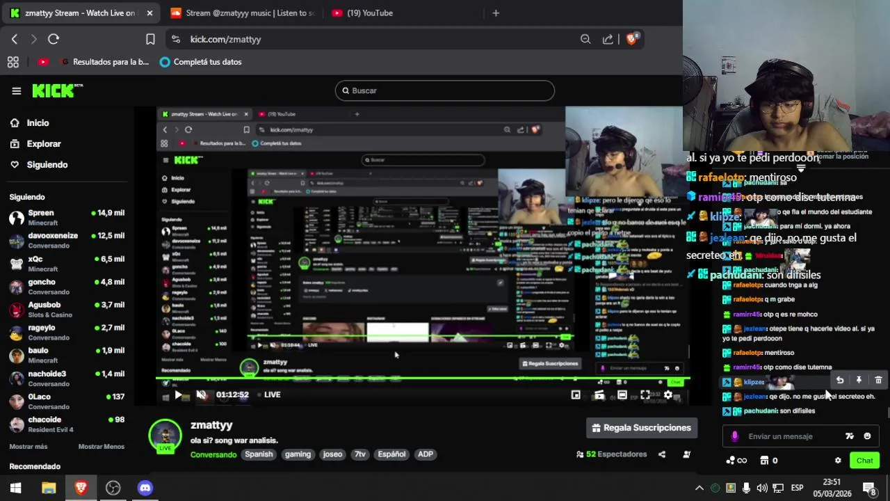890x501 pixels.
Task: Open 0Laco's channel in sidebar
Action: pos(67,401)
